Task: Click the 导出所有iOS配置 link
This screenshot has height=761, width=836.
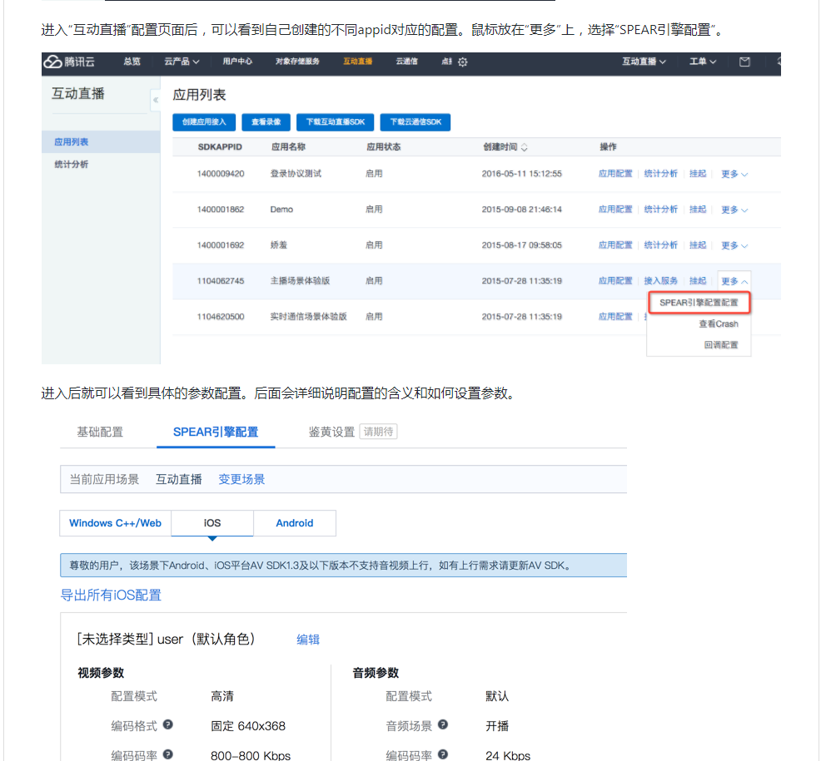Action: 111,595
